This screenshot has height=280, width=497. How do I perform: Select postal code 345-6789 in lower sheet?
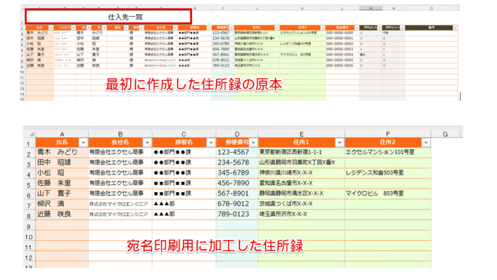[x=237, y=173]
